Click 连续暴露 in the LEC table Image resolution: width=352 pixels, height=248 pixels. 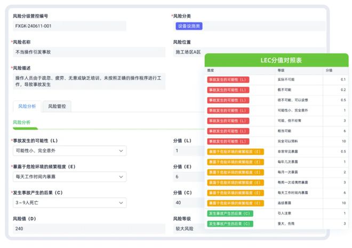[x=284, y=203]
